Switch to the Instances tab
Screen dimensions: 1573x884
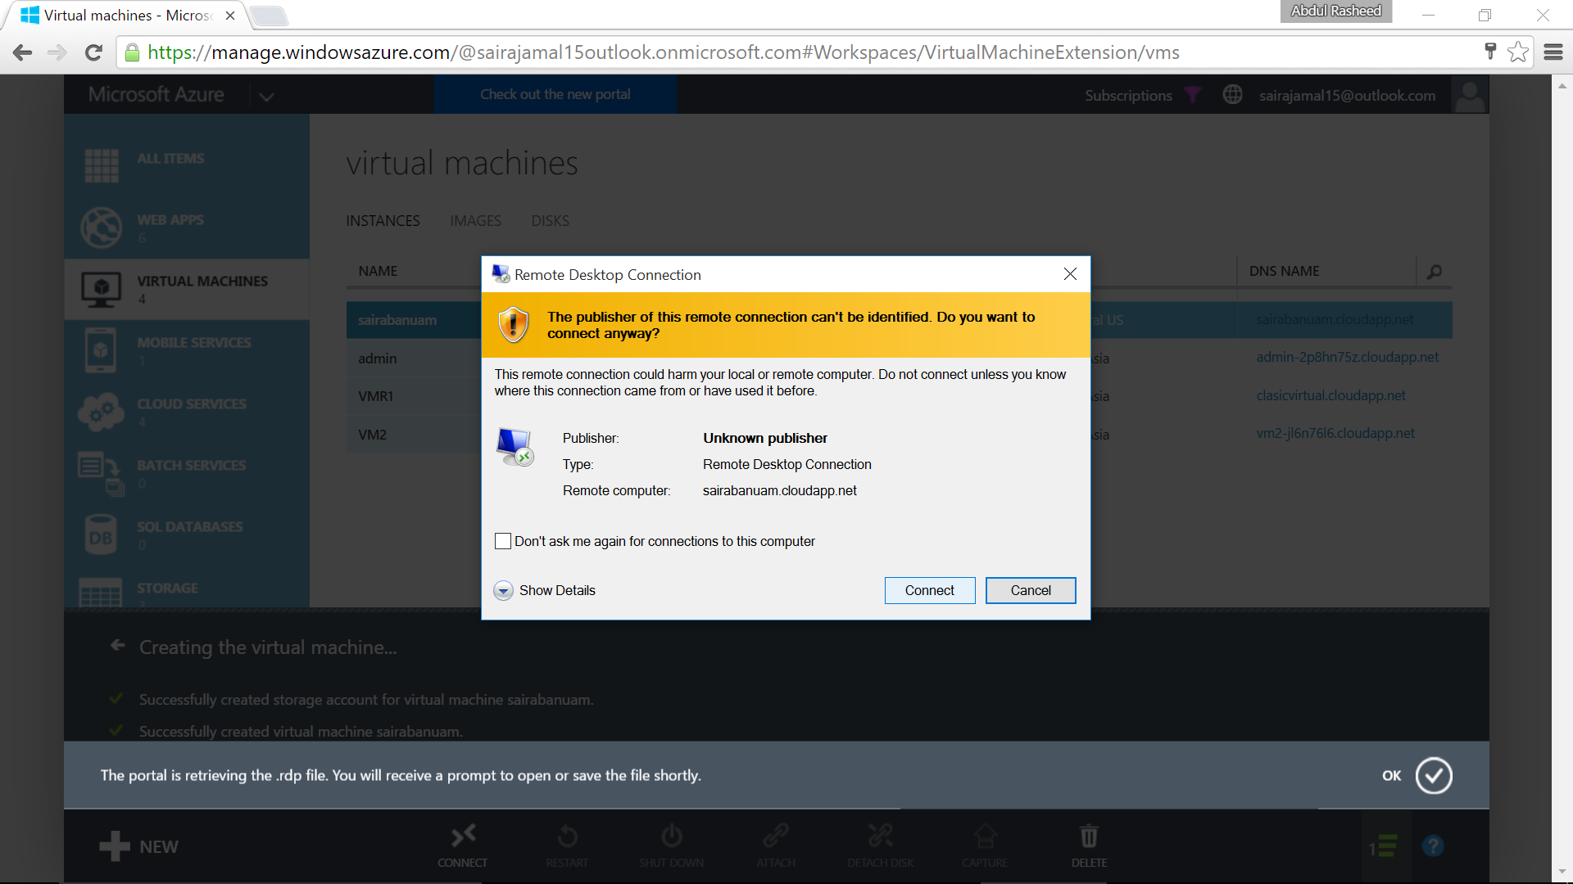point(383,221)
